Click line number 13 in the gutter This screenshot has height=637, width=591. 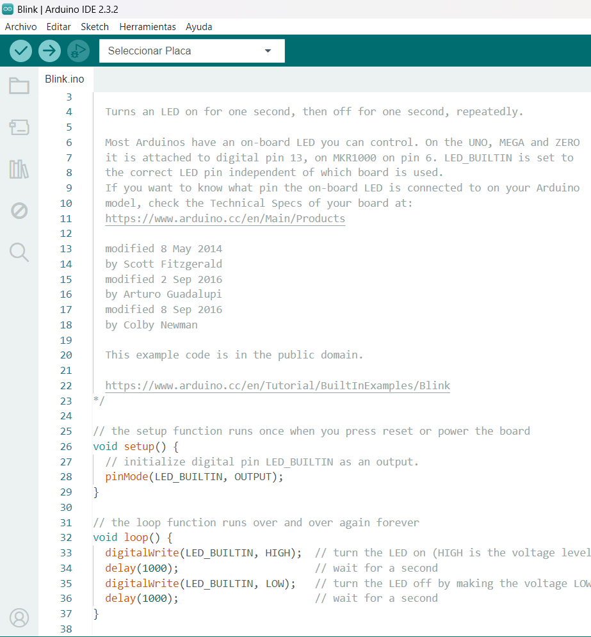click(66, 248)
